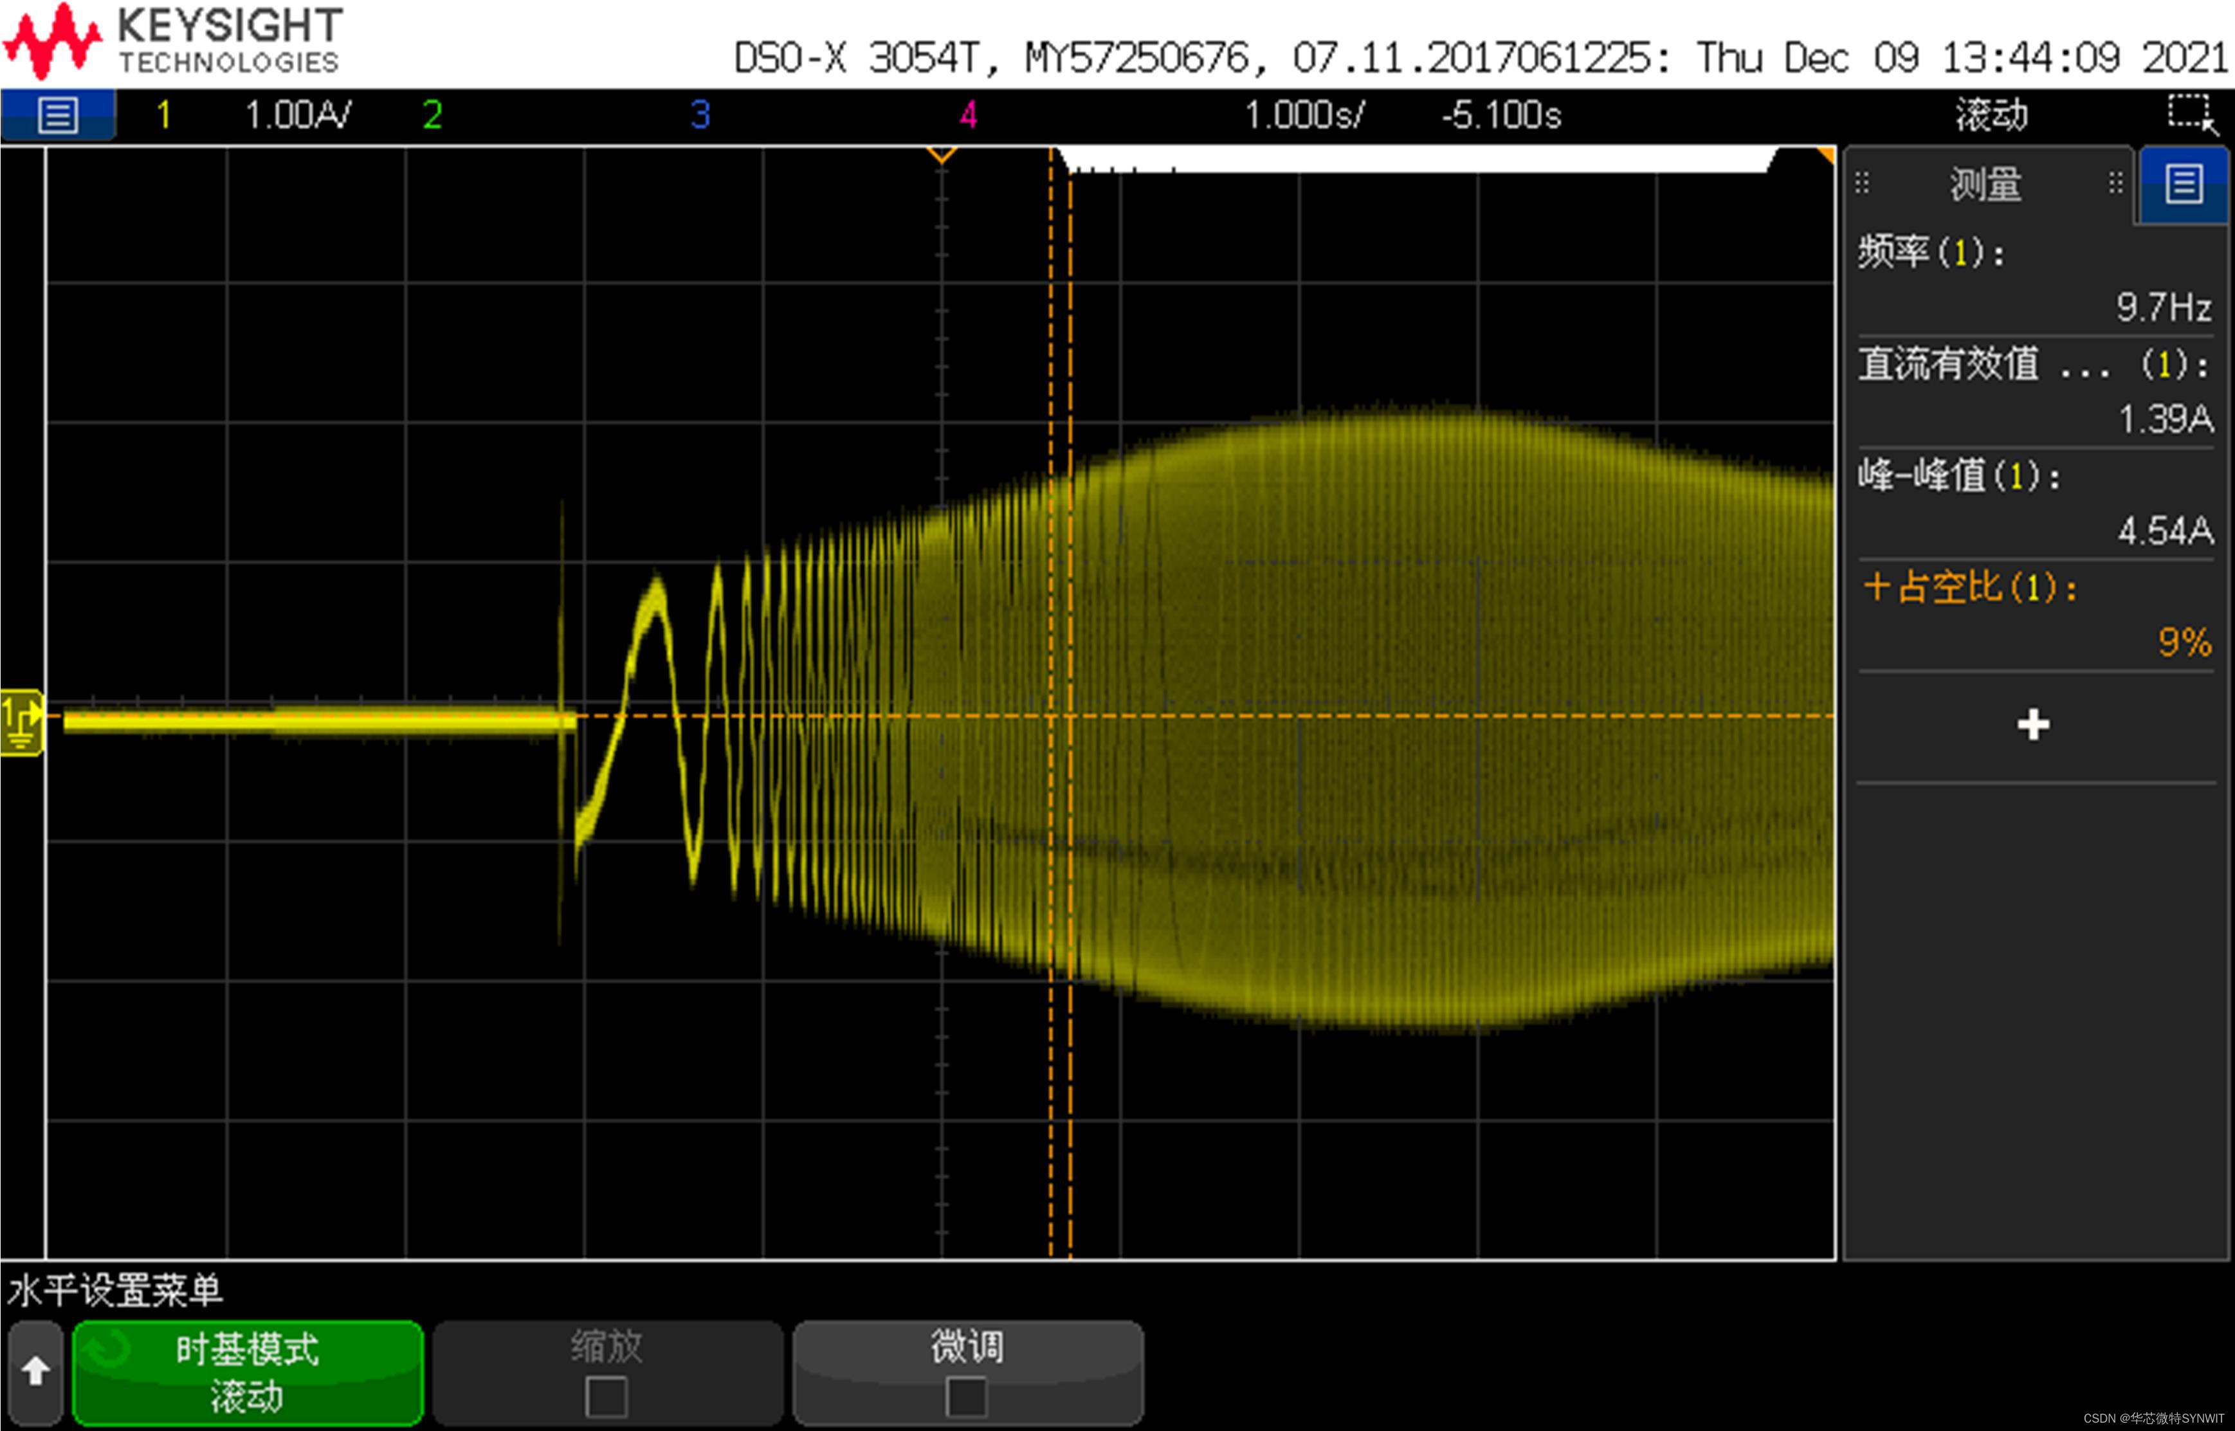The width and height of the screenshot is (2235, 1431).
Task: Click the back up-arrow softkey
Action: click(x=35, y=1372)
